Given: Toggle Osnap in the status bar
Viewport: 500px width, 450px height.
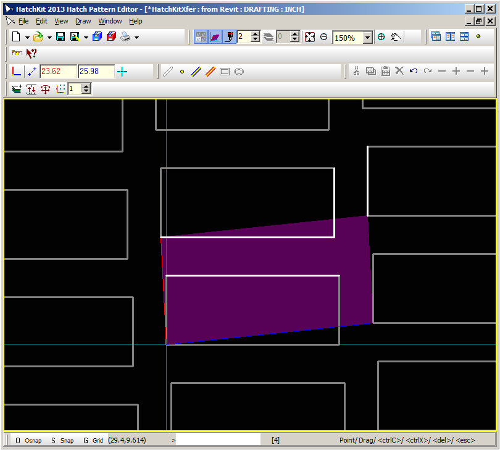Looking at the screenshot, I should coord(28,441).
